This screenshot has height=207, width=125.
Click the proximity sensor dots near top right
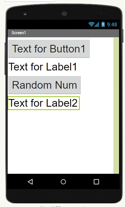click(x=103, y=14)
